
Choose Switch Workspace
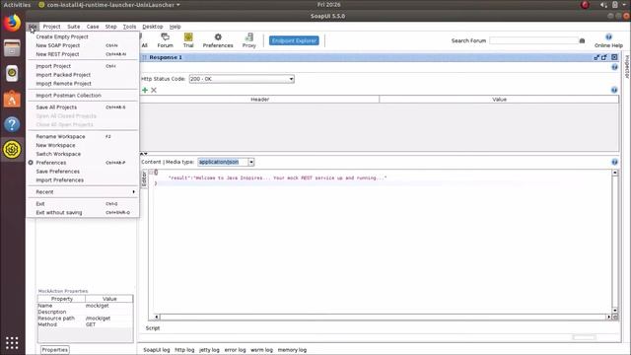pos(58,154)
